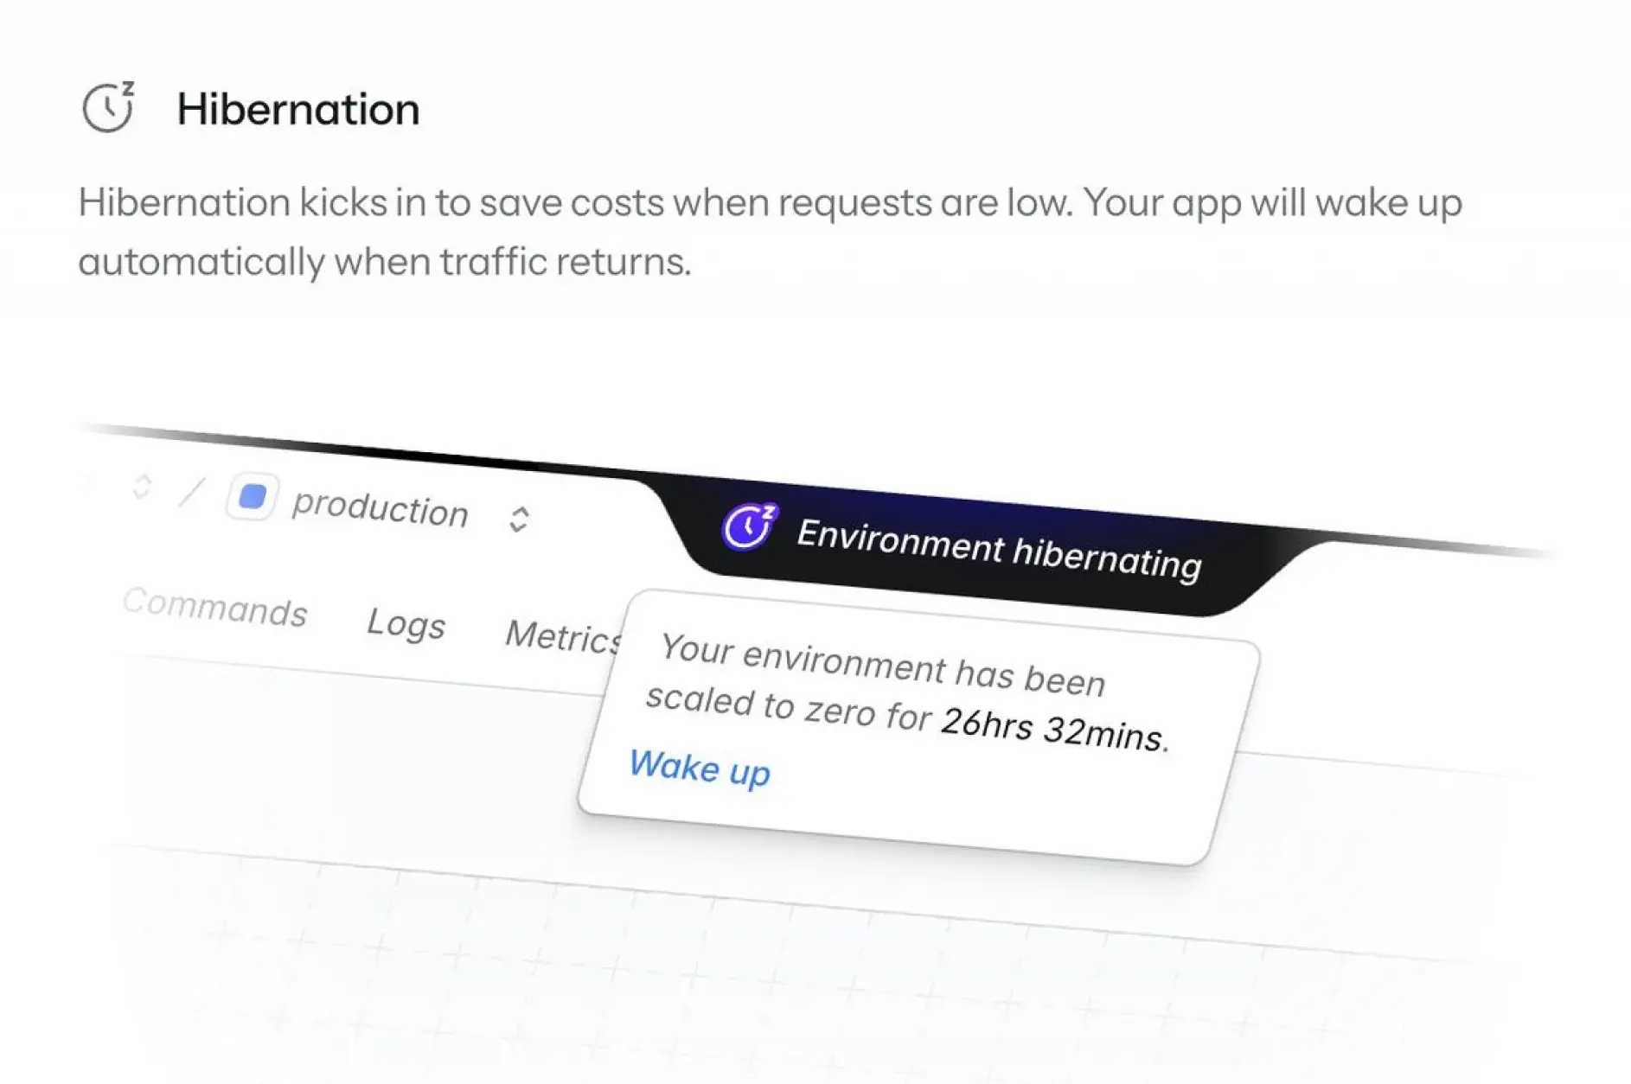This screenshot has height=1084, width=1631.
Task: Open the environment switcher chevron beside production
Action: click(519, 520)
